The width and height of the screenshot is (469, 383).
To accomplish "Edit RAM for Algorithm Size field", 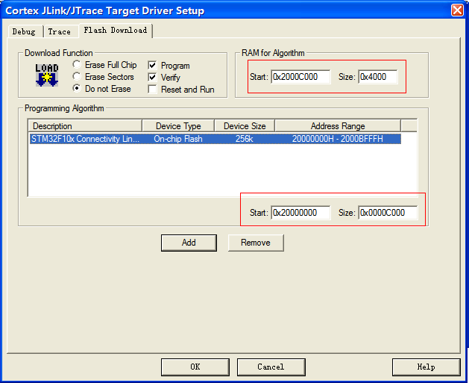I will click(x=378, y=77).
